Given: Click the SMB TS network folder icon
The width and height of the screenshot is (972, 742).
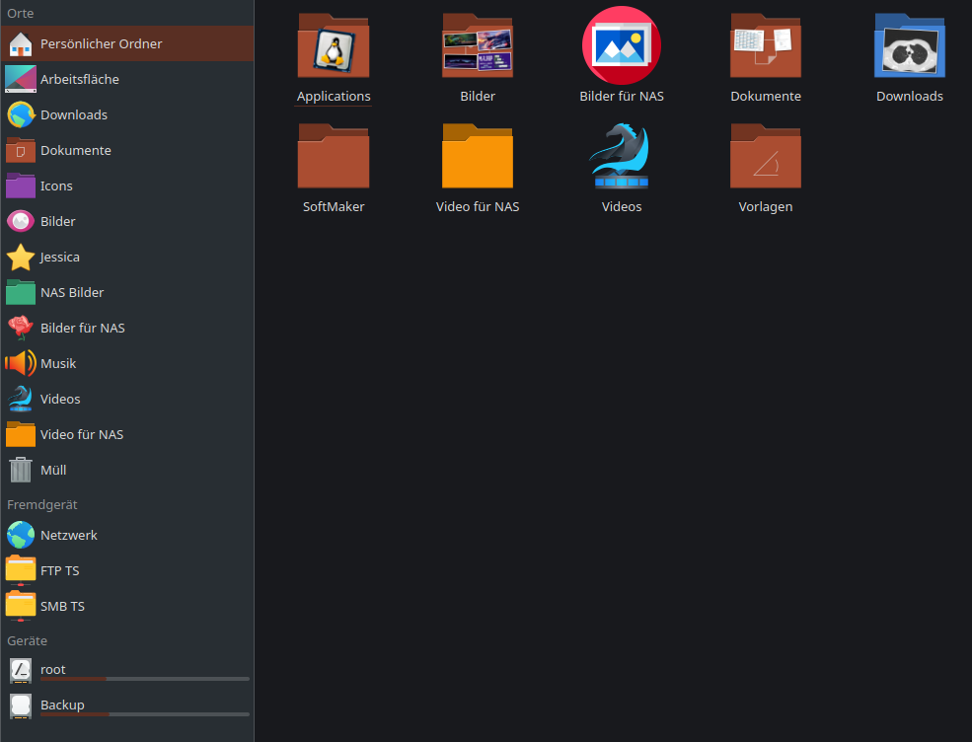Looking at the screenshot, I should click(x=21, y=606).
